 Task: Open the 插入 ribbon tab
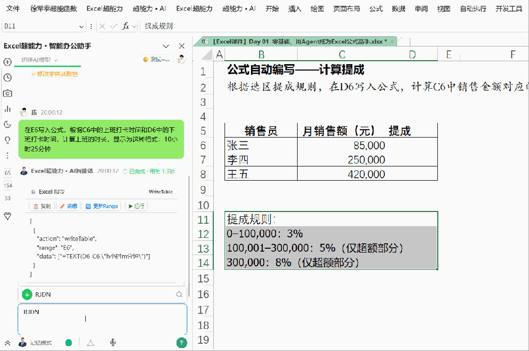point(295,8)
